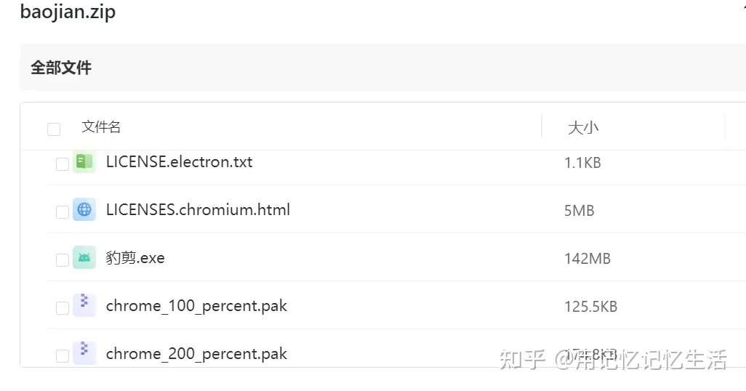Select the checkbox for LICENSES.chromium.html
Viewport: 746px width, 391px height.
pyautogui.click(x=63, y=212)
